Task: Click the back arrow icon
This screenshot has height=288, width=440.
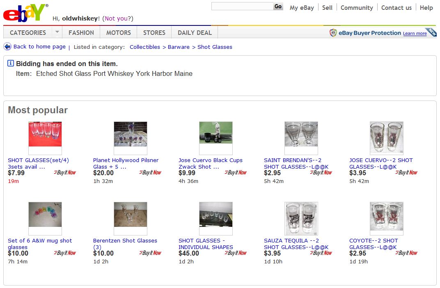Action: tap(7, 47)
